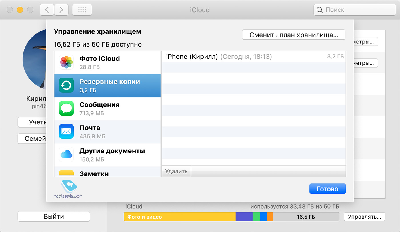Click the account profile picture

pyautogui.click(x=35, y=60)
